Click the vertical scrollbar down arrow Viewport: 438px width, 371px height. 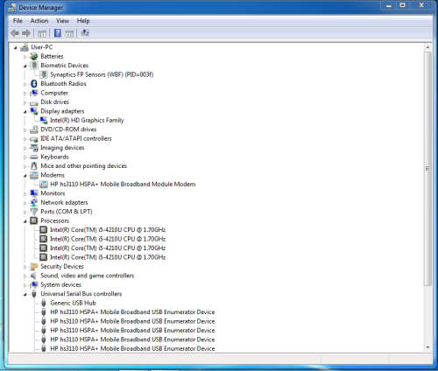pyautogui.click(x=427, y=347)
